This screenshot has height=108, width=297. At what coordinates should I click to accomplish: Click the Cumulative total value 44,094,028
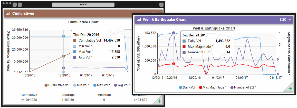click(29, 100)
